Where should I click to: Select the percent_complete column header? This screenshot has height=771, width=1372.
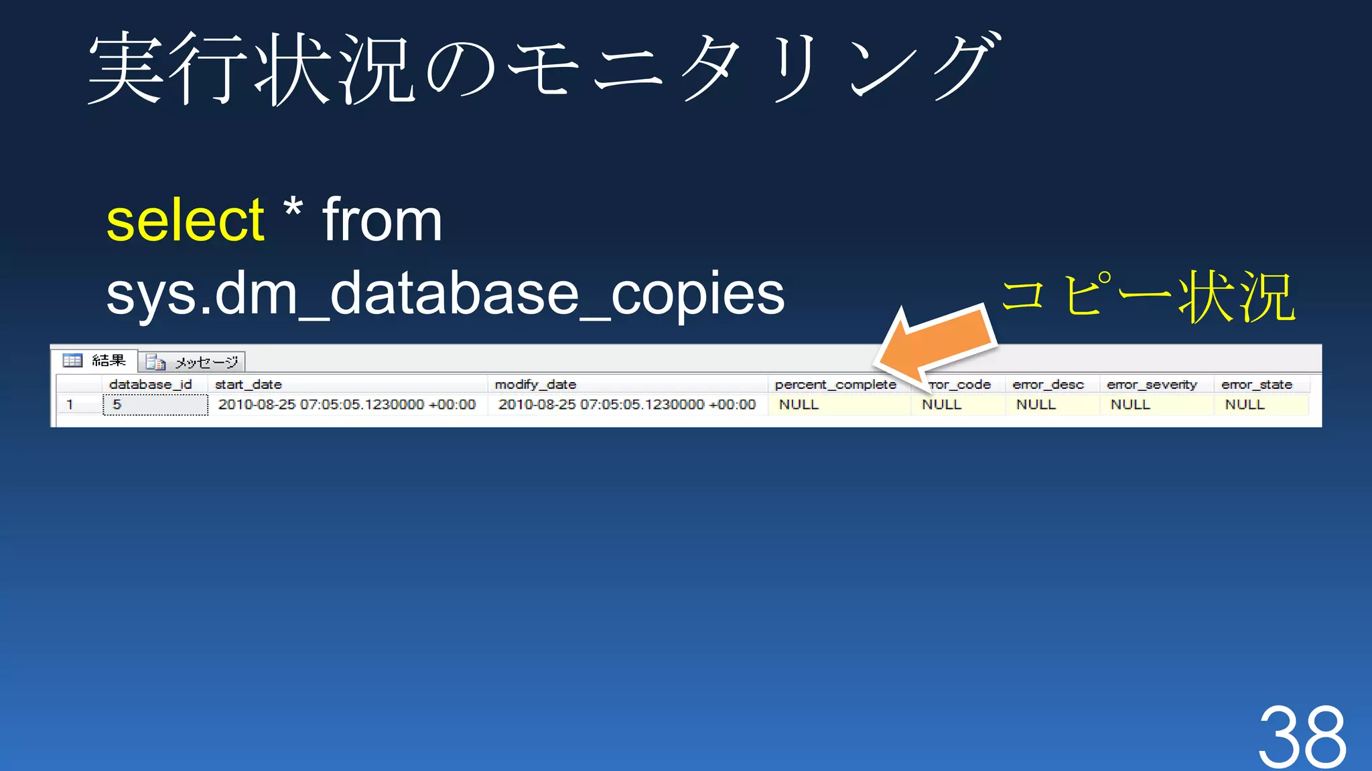pyautogui.click(x=839, y=384)
